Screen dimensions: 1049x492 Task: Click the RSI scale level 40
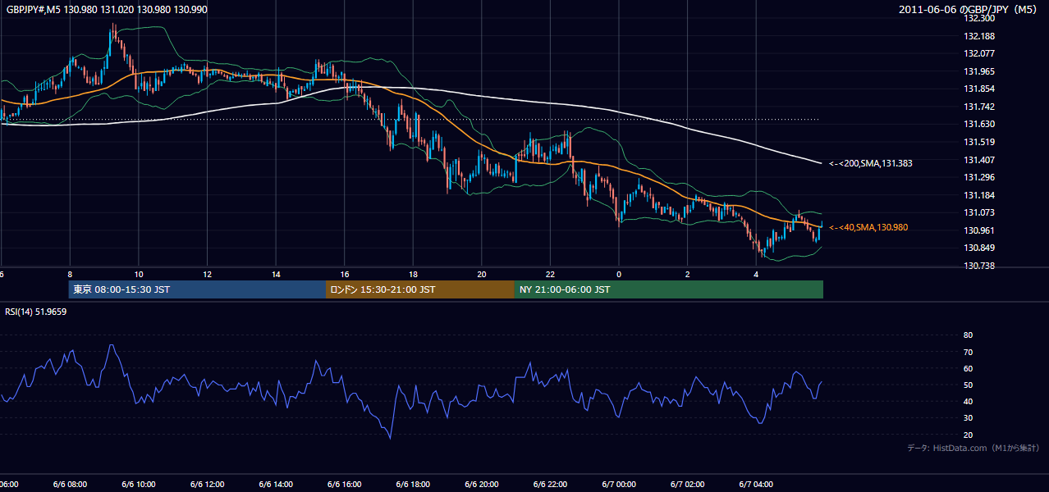[968, 401]
